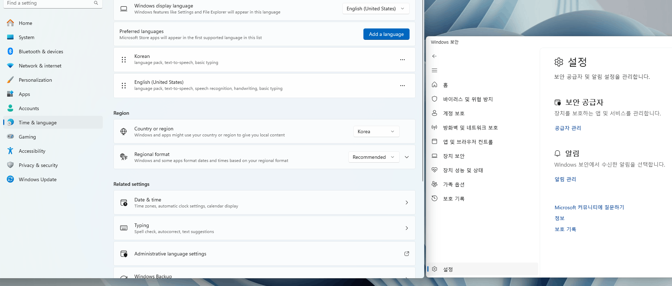Click the 공급자 관리 link
This screenshot has height=286, width=672.
568,128
